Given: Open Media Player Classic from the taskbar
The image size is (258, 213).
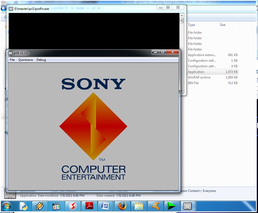Looking at the screenshot, I should [x=56, y=206].
